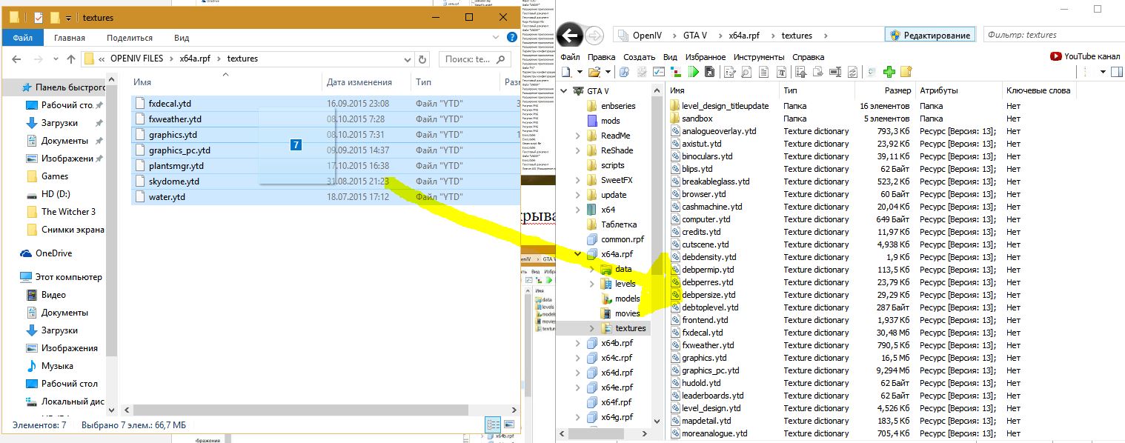Collapse the GTA V root node

[x=563, y=91]
